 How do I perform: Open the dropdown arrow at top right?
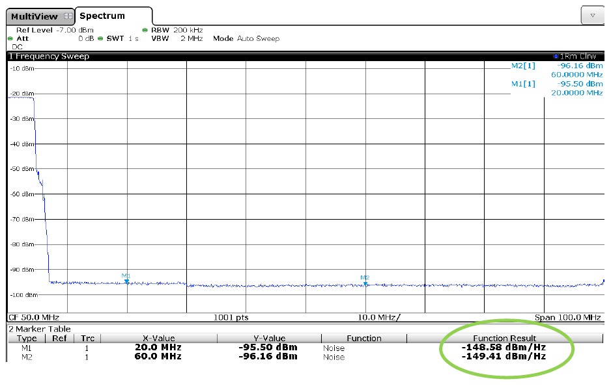tap(592, 16)
